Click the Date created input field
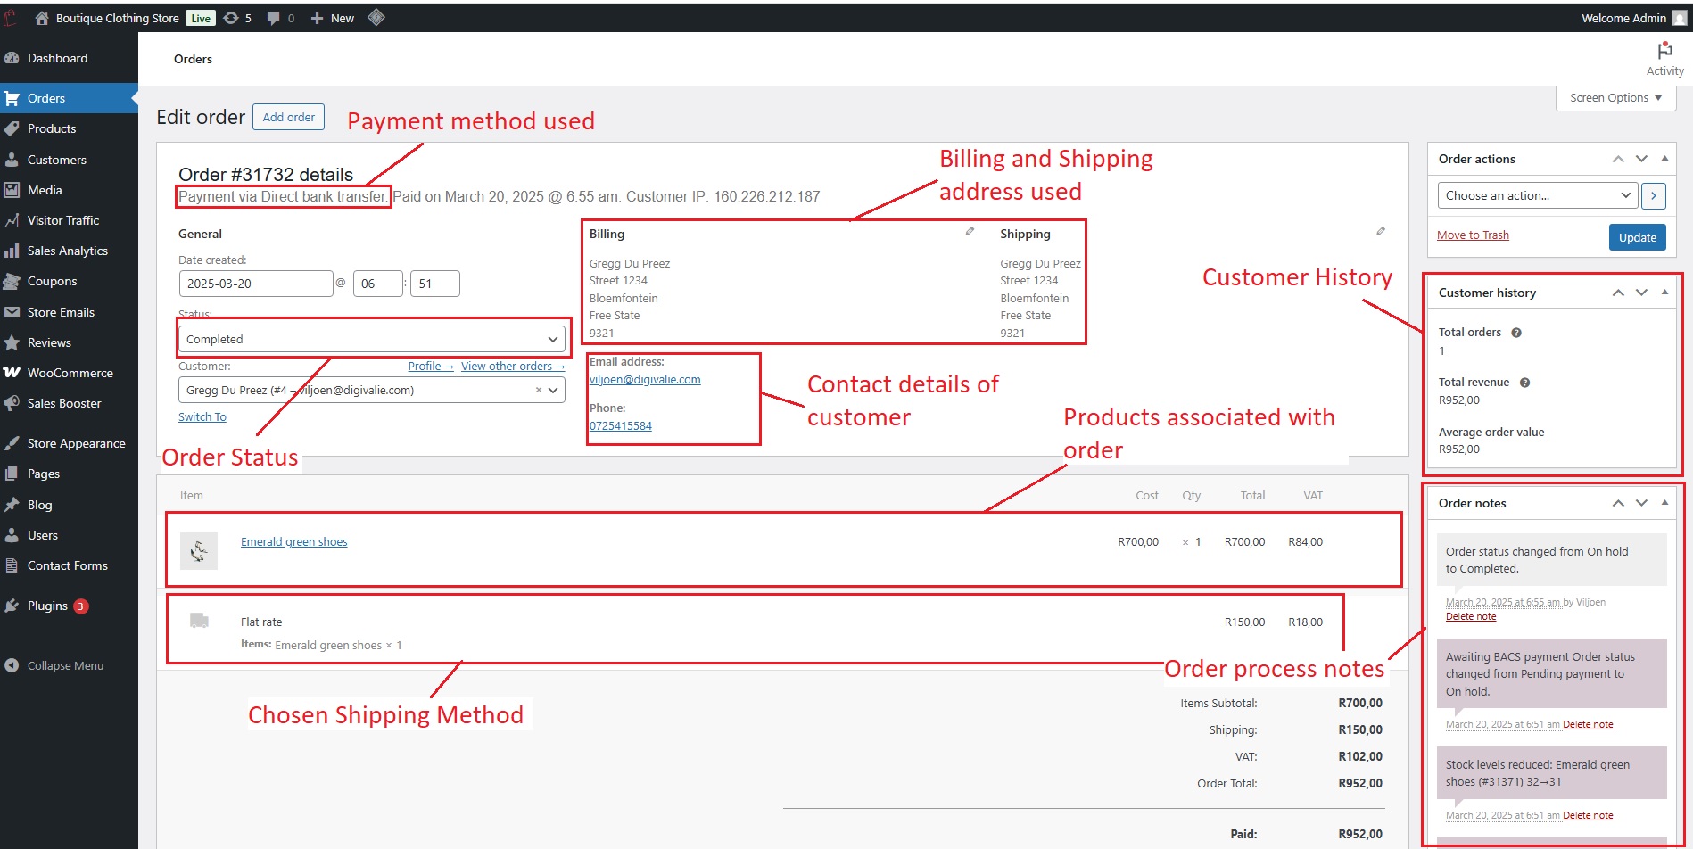The width and height of the screenshot is (1693, 849). pos(255,284)
